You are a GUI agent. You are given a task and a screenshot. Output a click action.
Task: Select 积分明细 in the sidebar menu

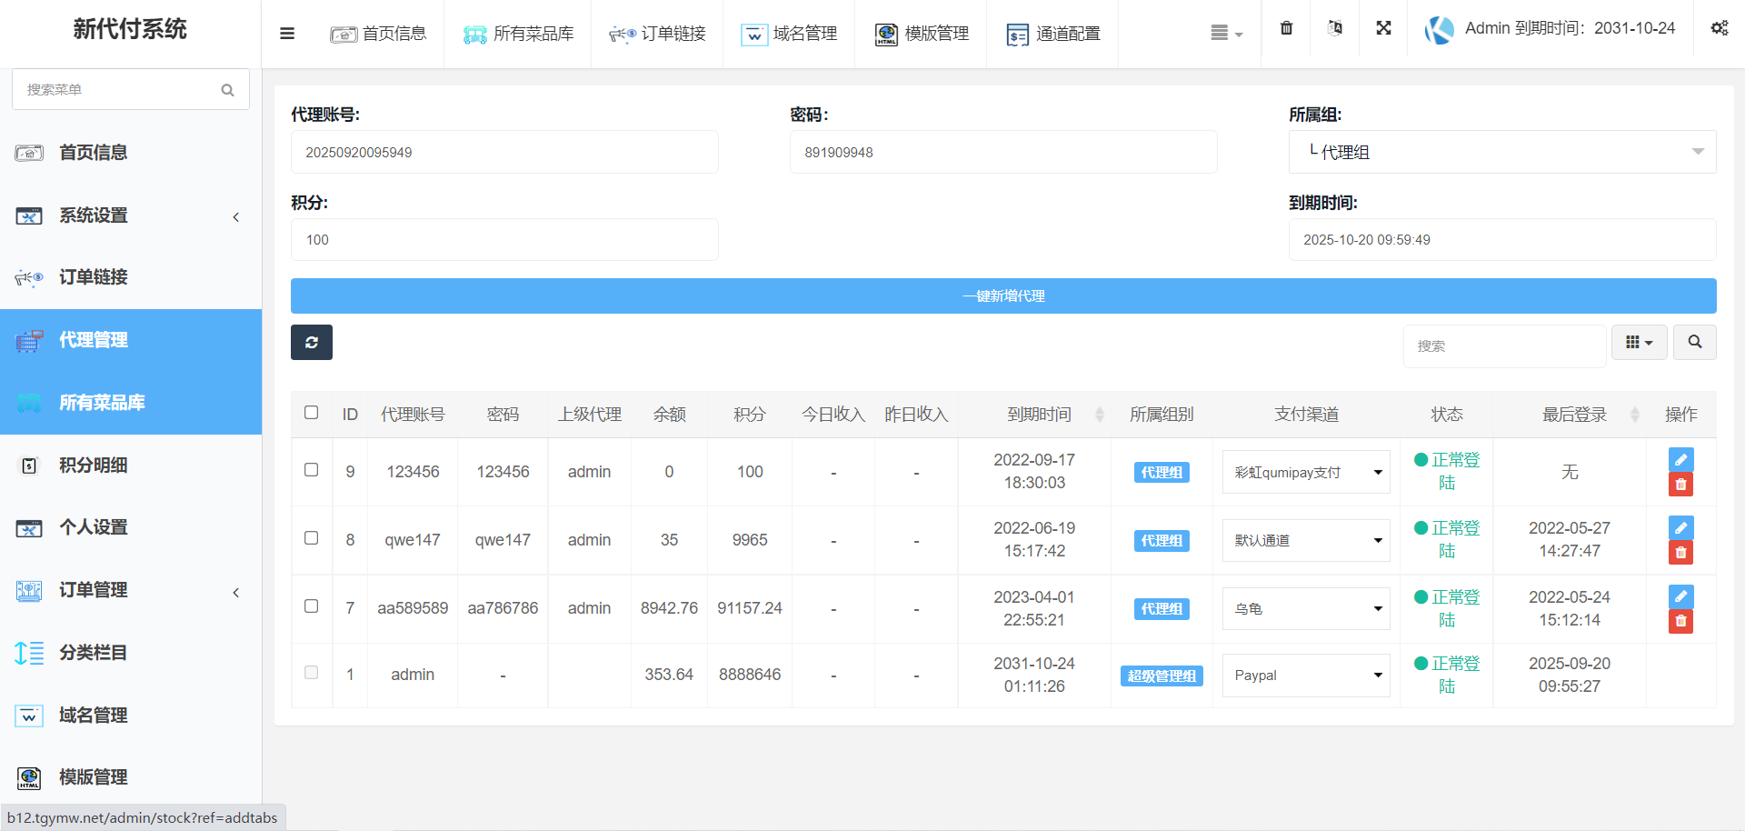point(93,466)
